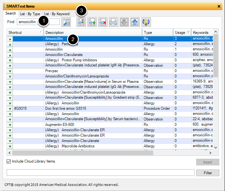The height and width of the screenshot is (191, 225).
Task: Click the green arrow beside Amoxicillin-Clavulanate Rx row
Action: (10, 55)
